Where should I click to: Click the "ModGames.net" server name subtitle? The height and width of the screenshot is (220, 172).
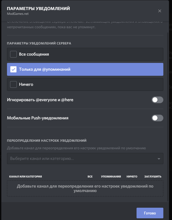tap(18, 13)
